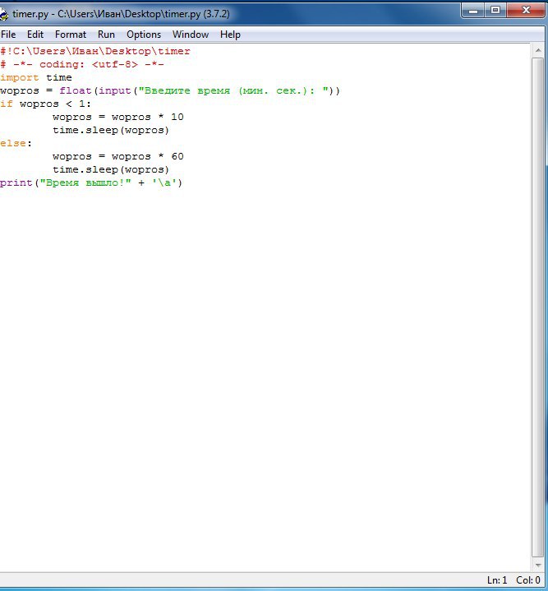
Task: Open the Edit menu
Action: [x=35, y=35]
